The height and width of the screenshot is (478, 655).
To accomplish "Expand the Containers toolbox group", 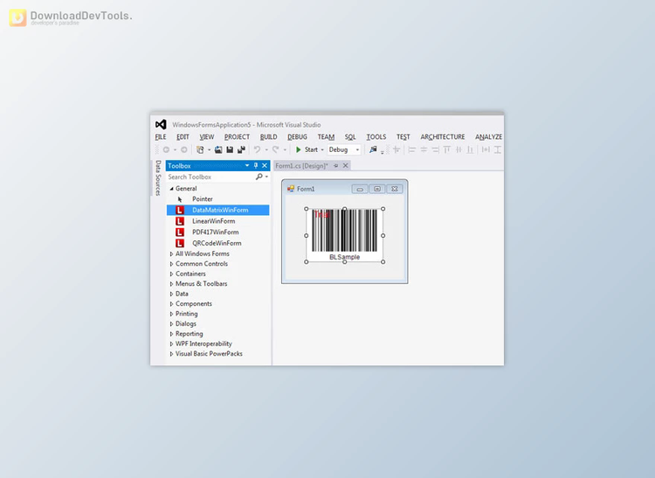I will 171,274.
